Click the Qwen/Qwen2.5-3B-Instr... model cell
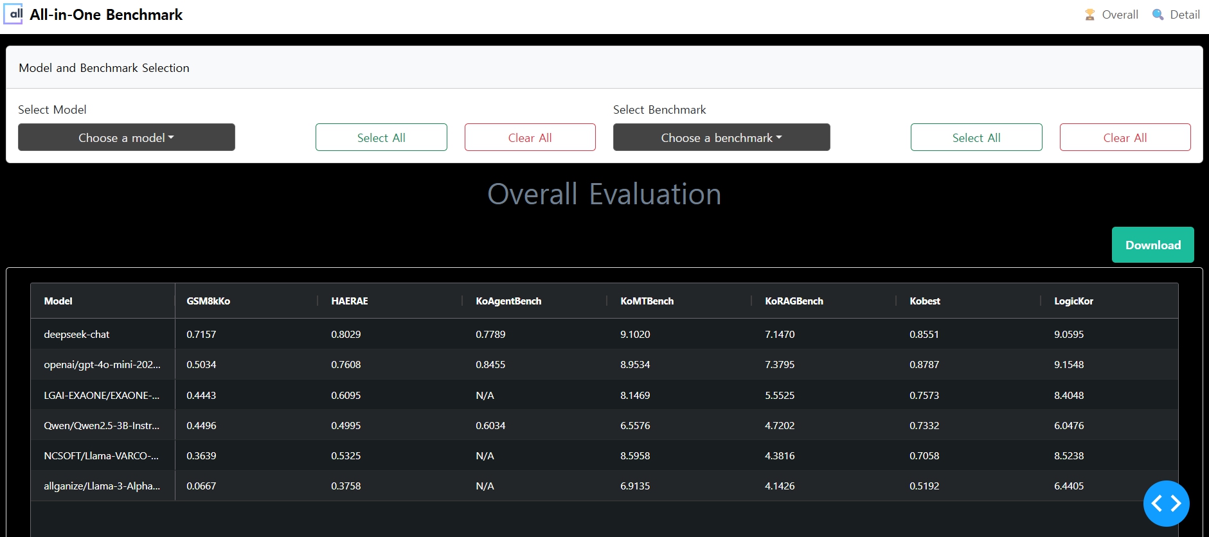Screen dimensions: 1209x537 (x=102, y=425)
